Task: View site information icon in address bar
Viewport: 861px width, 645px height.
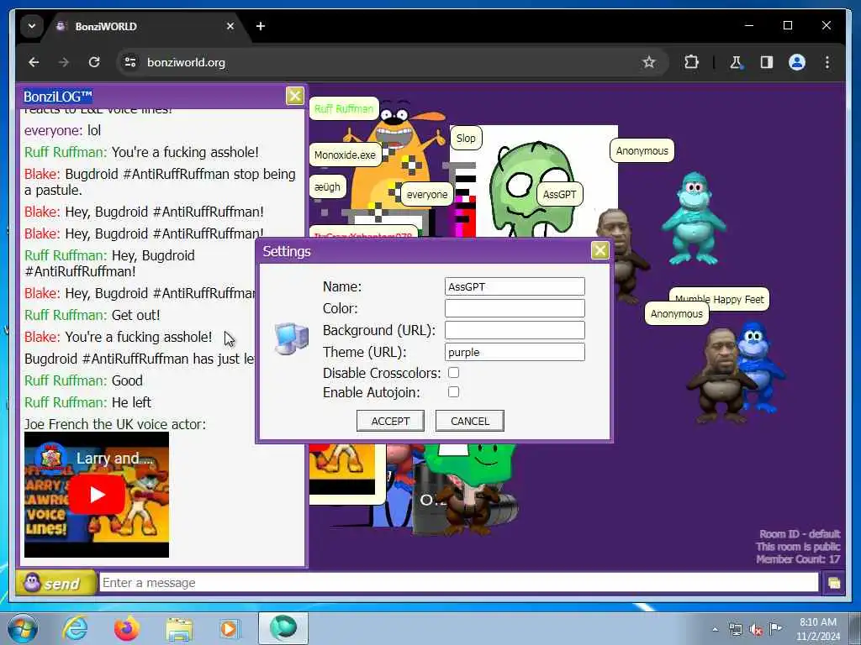Action: click(130, 62)
